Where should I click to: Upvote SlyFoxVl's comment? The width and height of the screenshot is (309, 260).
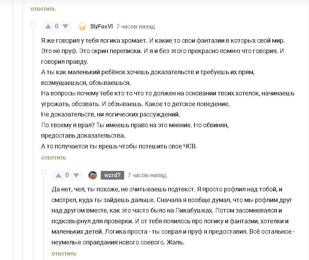click(48, 26)
